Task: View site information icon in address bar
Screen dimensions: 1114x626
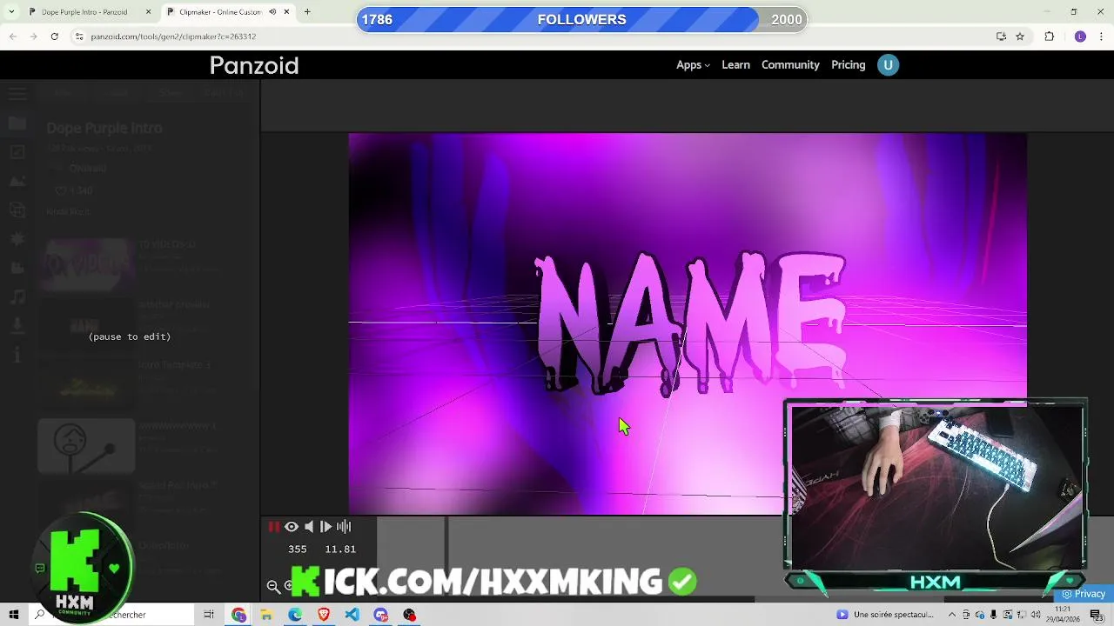Action: coord(79,37)
